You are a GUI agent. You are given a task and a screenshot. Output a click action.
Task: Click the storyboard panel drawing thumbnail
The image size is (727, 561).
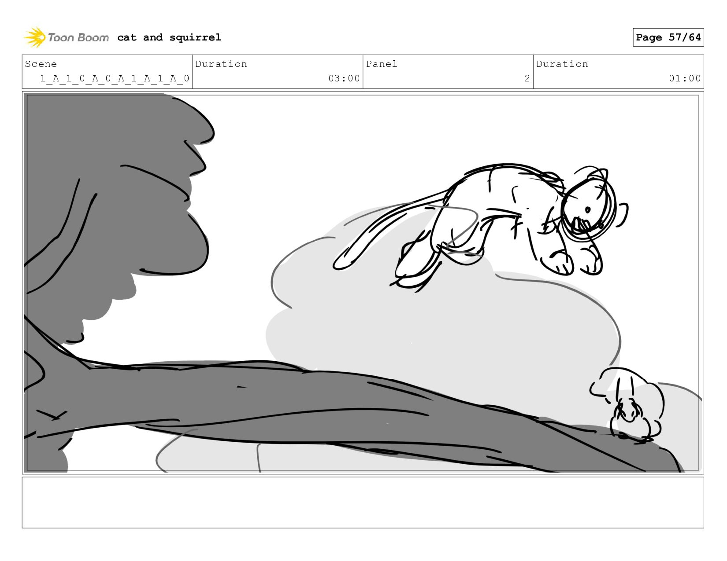[x=363, y=282]
